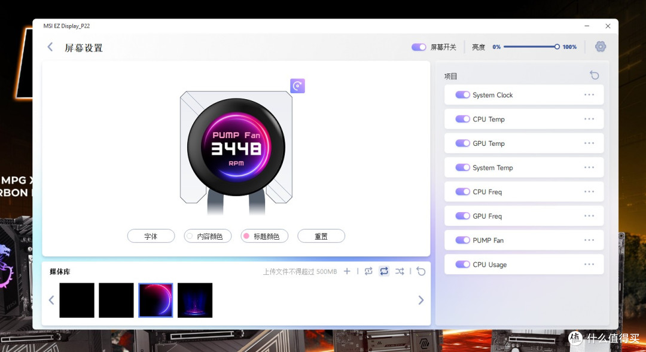Click the CPU Usage label
The image size is (646, 352).
(x=489, y=265)
